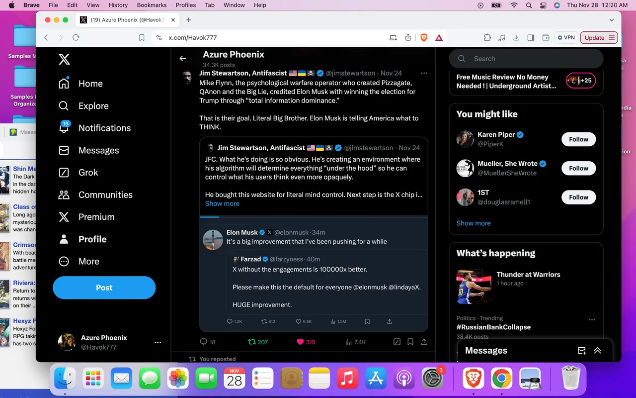
Task: Open Brave extensions puzzle icon
Action: pyautogui.click(x=487, y=37)
